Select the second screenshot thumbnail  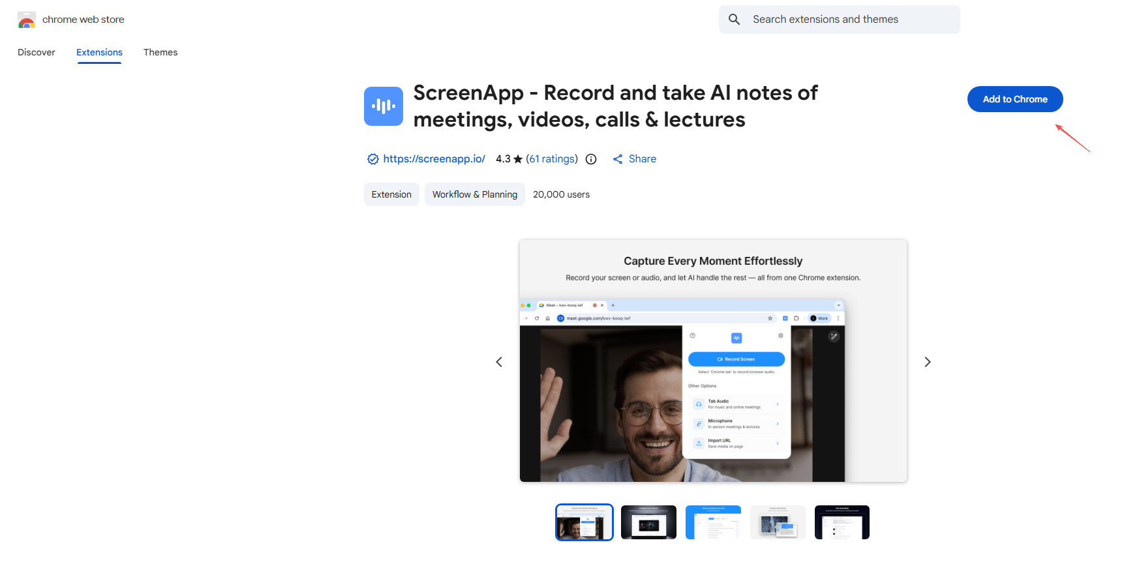(648, 522)
